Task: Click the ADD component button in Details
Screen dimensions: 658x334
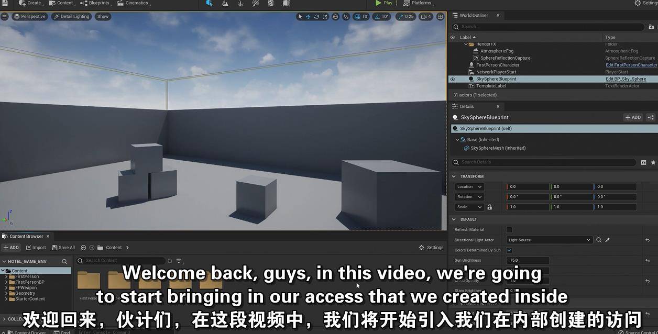Action: [x=633, y=118]
